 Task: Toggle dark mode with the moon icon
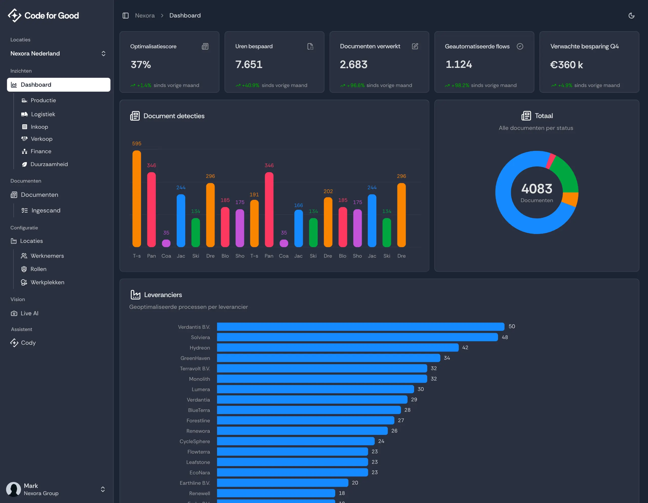pyautogui.click(x=632, y=15)
